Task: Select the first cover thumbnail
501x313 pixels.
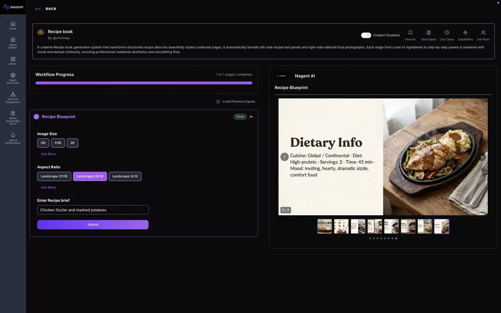Action: point(324,227)
